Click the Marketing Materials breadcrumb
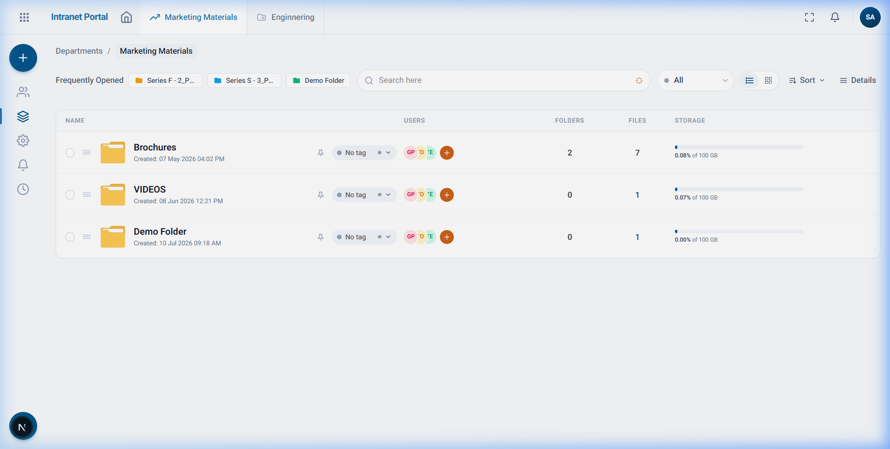This screenshot has width=890, height=449. click(x=156, y=51)
